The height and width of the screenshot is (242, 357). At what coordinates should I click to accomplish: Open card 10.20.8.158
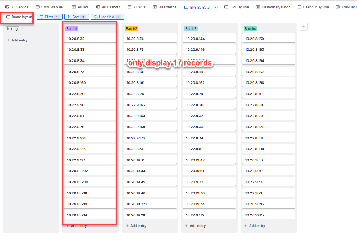(x=209, y=72)
